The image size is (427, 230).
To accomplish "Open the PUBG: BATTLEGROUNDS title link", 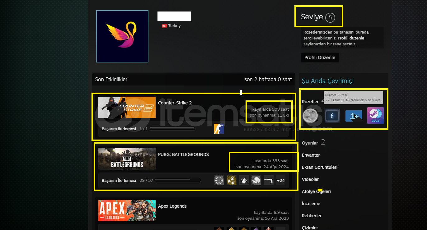I will 184,154.
